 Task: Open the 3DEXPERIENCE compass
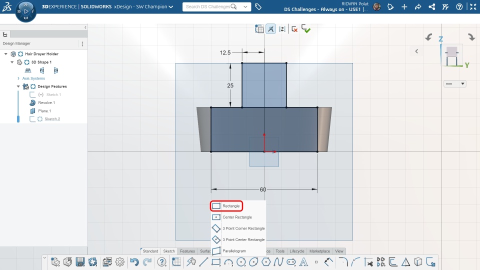[x=25, y=11]
